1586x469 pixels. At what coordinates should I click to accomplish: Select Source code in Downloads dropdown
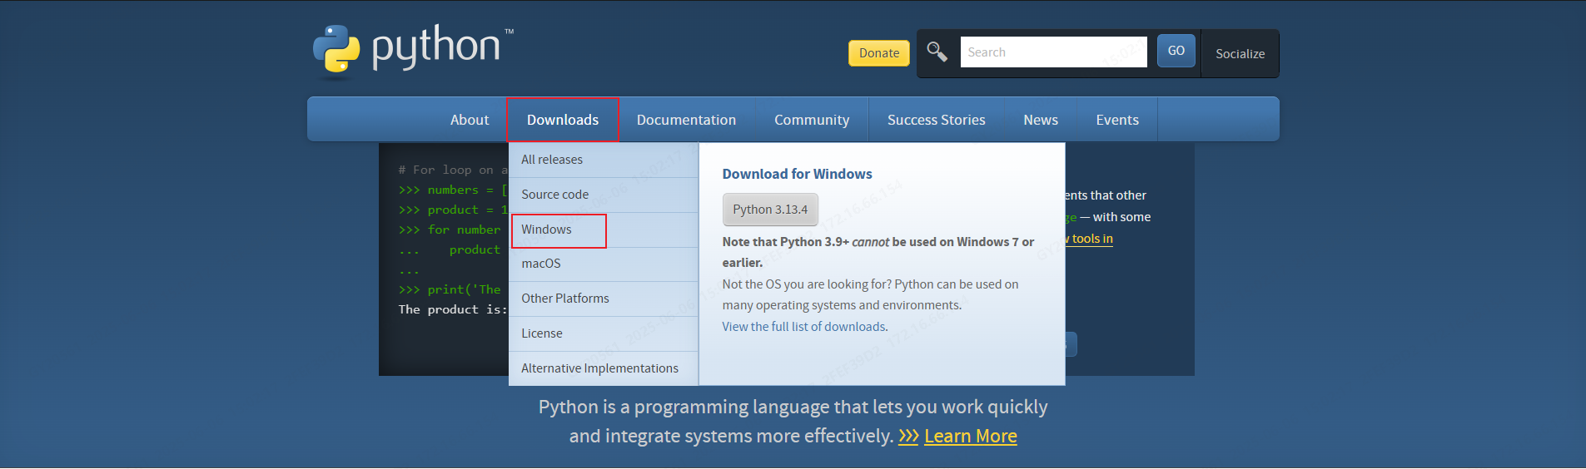(604, 195)
